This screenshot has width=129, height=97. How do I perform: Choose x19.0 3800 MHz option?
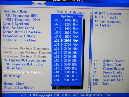click(x=66, y=76)
